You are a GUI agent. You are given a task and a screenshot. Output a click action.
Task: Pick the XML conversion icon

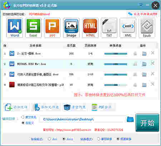click(x=128, y=28)
